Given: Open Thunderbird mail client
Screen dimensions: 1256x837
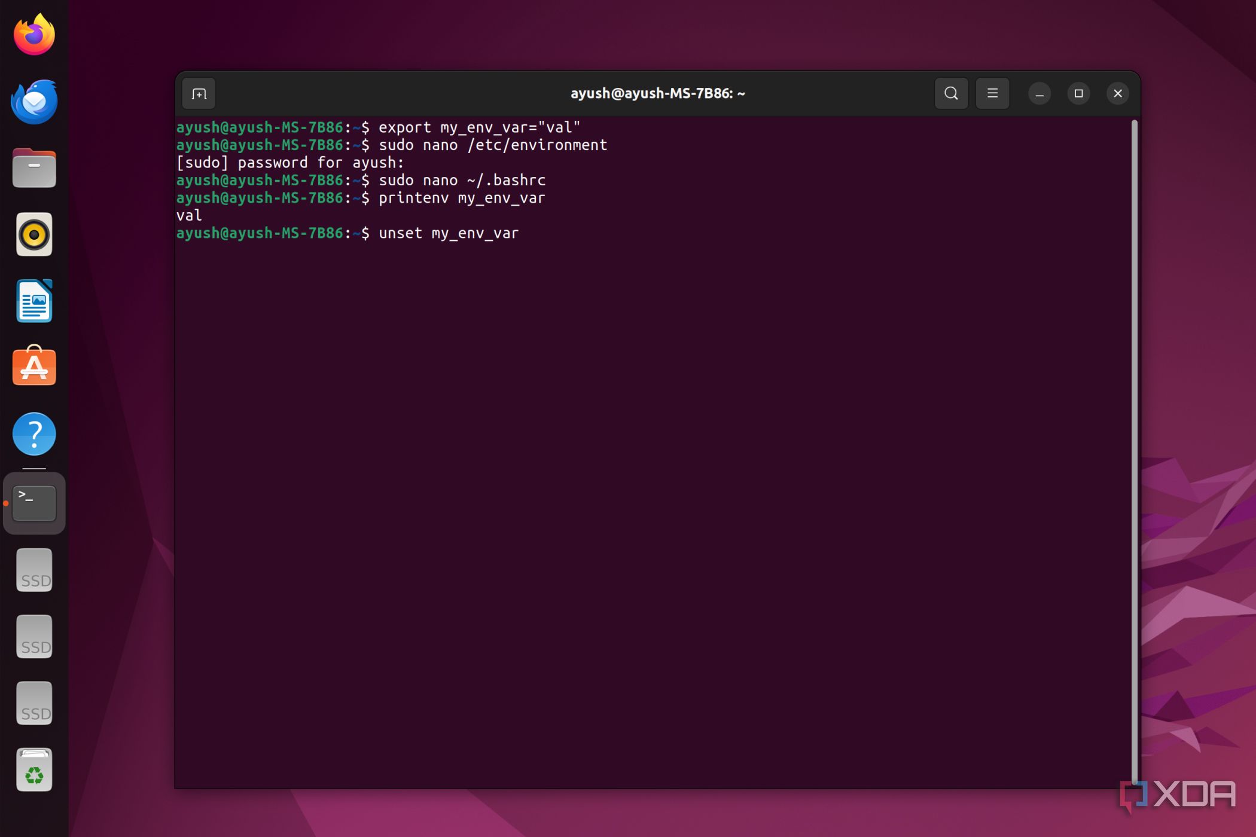Looking at the screenshot, I should point(34,102).
